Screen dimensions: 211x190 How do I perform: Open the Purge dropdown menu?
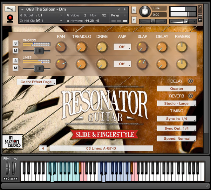click(x=119, y=16)
